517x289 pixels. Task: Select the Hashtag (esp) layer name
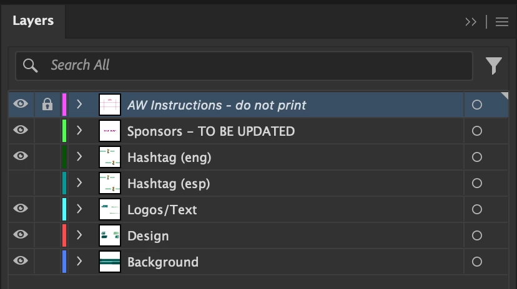(x=169, y=184)
